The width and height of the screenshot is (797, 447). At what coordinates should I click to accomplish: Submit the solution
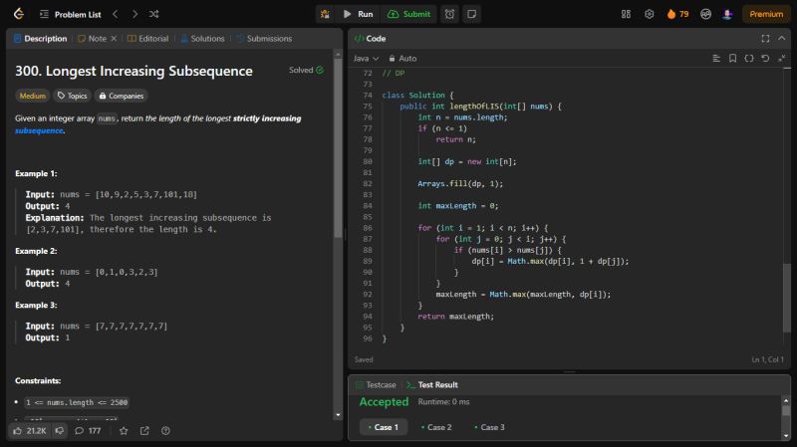(409, 14)
